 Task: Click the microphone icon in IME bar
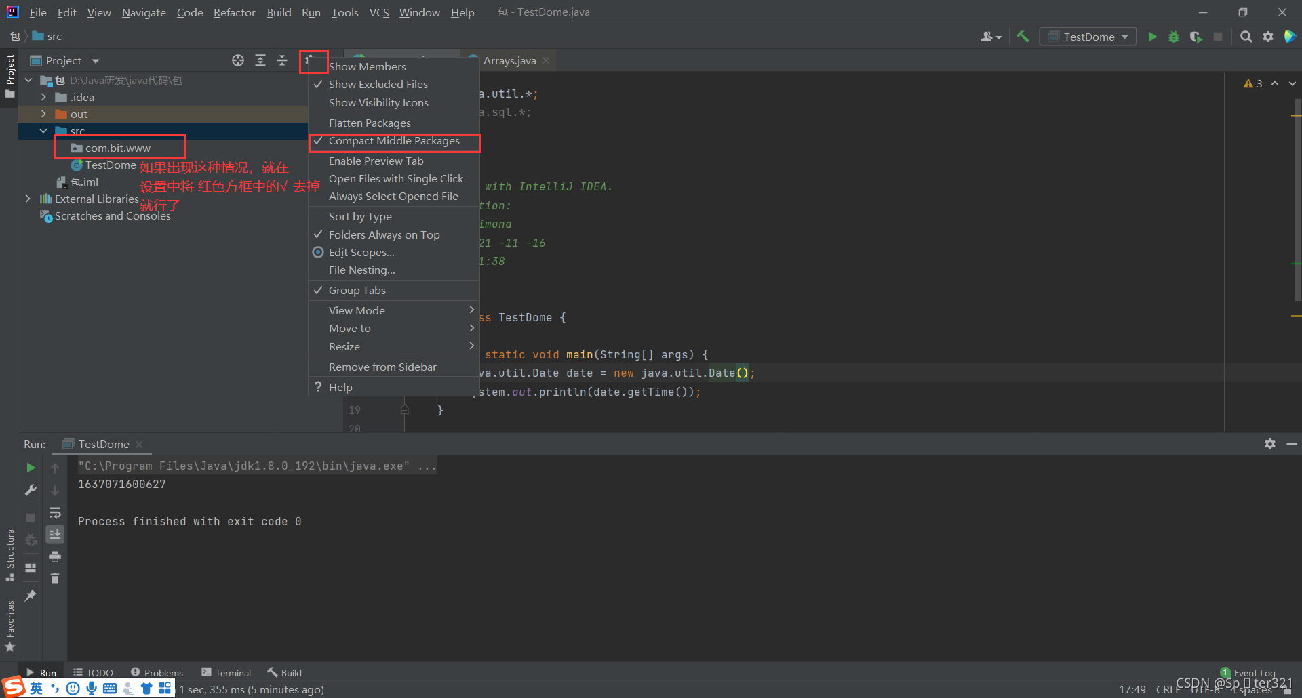click(92, 689)
